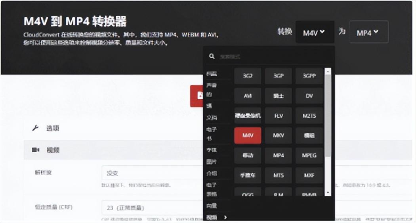Click the chevron beside 视频 category

coord(225,217)
